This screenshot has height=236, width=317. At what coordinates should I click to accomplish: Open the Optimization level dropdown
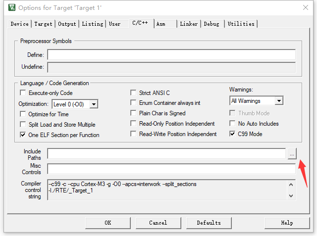click(x=94, y=104)
